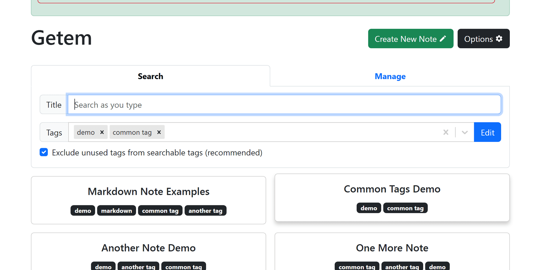This screenshot has height=270, width=541.
Task: Open the Markdown Note Examples card
Action: pos(148,192)
